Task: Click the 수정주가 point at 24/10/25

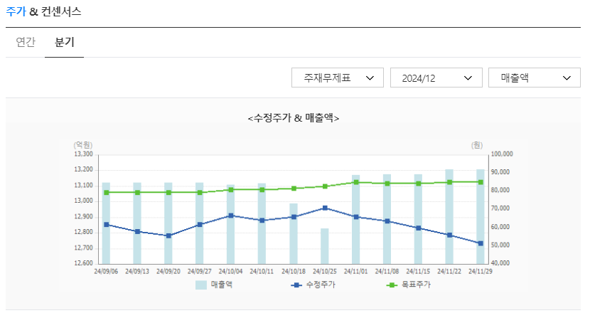Action: click(325, 208)
